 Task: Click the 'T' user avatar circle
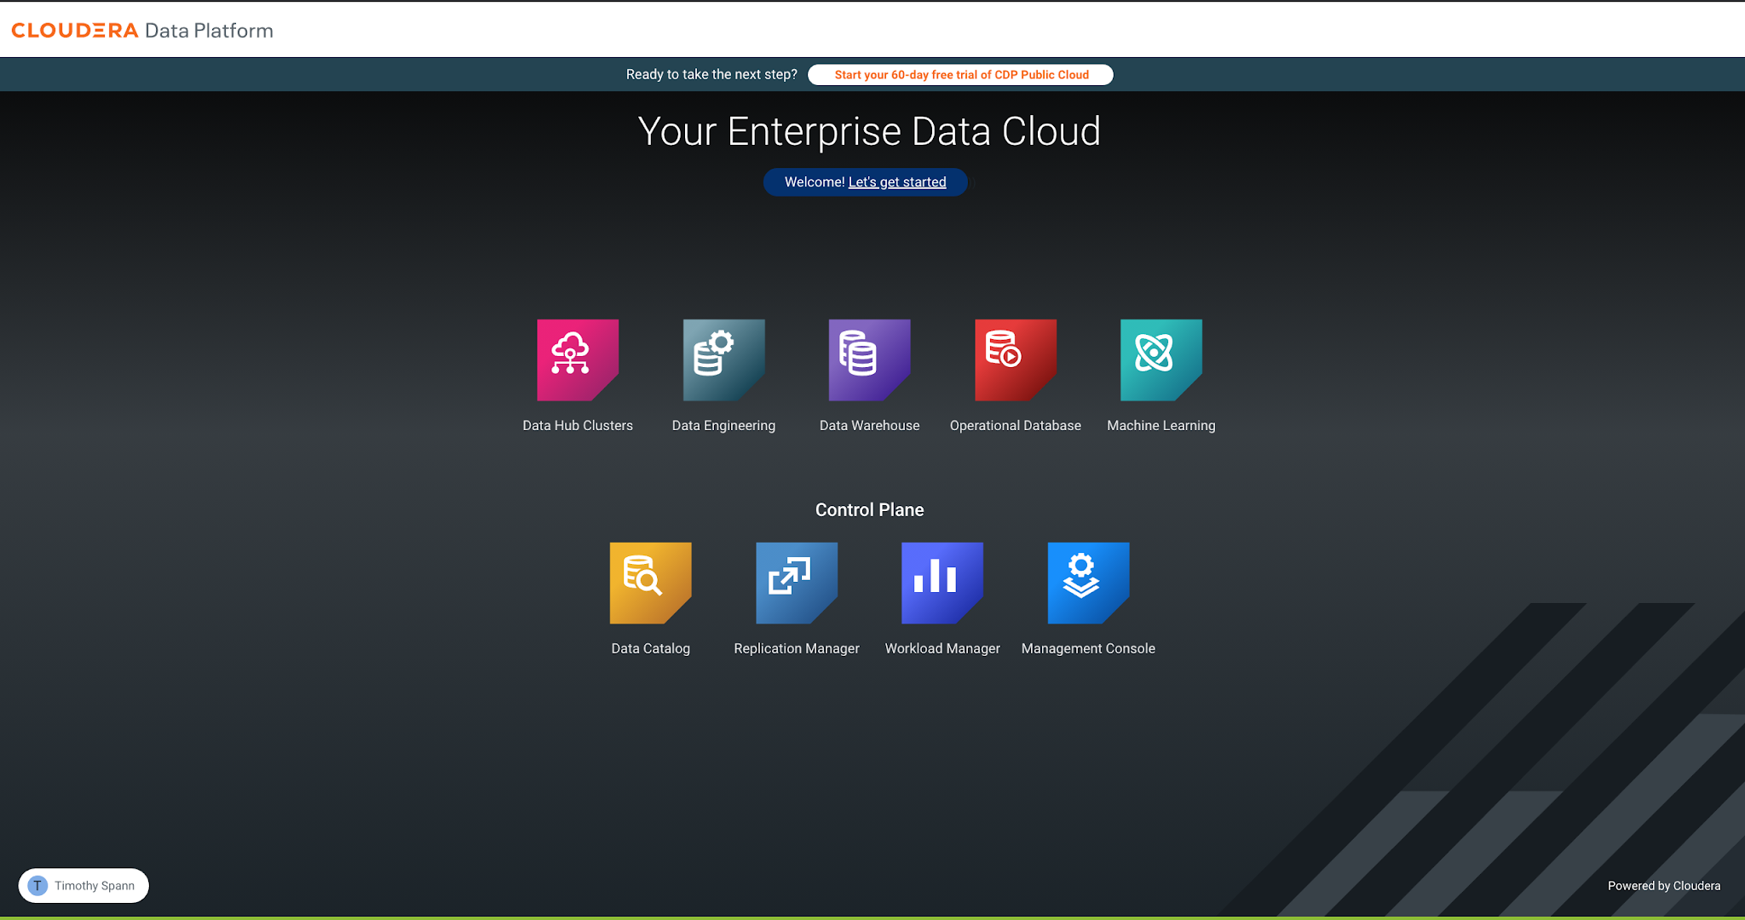tap(37, 885)
